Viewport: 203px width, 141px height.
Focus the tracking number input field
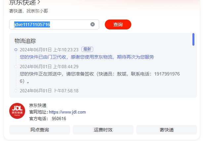click(x=54, y=24)
